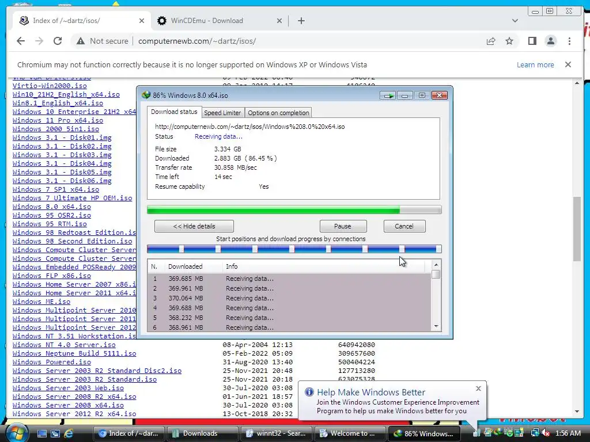Click the connections list scroll up arrow
The width and height of the screenshot is (590, 442).
tap(436, 265)
